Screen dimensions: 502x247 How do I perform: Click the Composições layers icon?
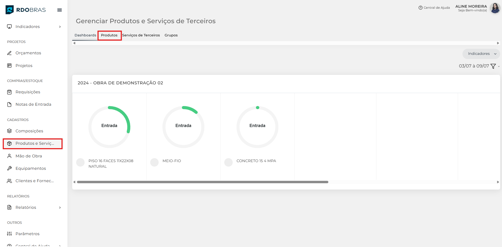click(9, 131)
